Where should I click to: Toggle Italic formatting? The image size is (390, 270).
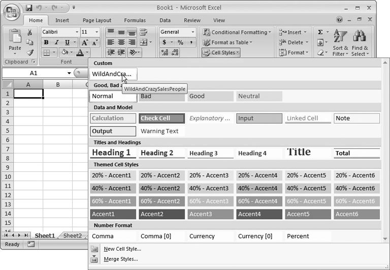point(57,42)
